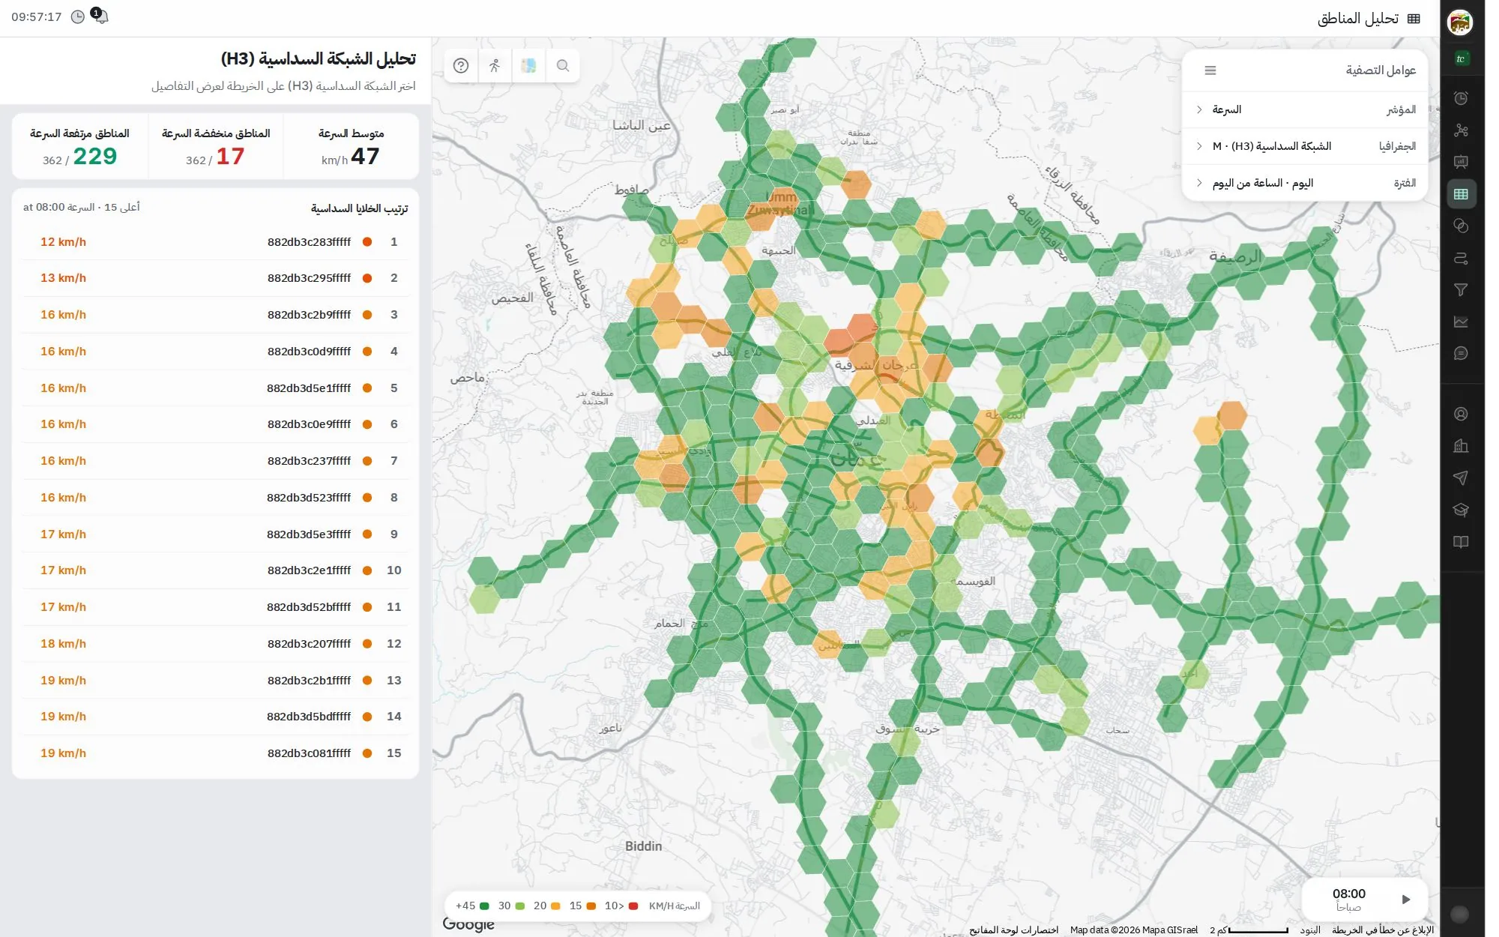The height and width of the screenshot is (937, 1499).
Task: Open the line chart icon in the sidebar
Action: tap(1461, 322)
